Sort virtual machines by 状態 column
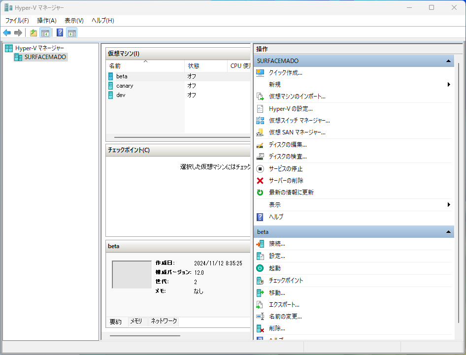The image size is (466, 355). pyautogui.click(x=206, y=65)
